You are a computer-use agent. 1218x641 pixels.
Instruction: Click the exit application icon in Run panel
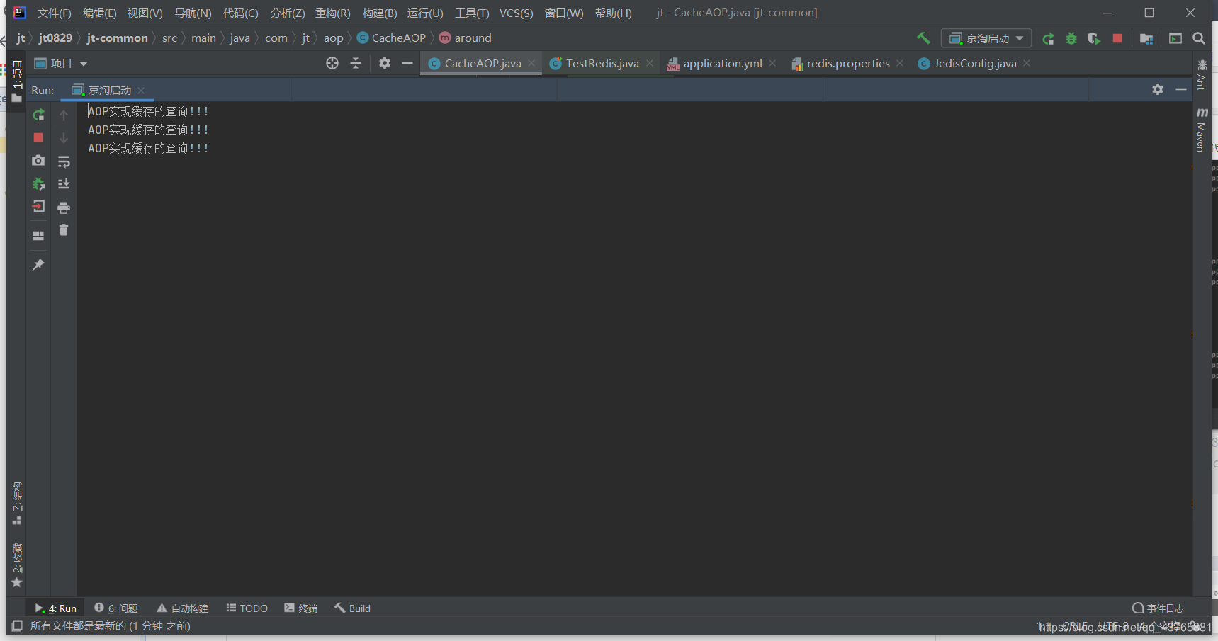pos(38,207)
